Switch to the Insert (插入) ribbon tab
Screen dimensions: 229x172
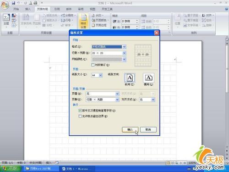27,9
